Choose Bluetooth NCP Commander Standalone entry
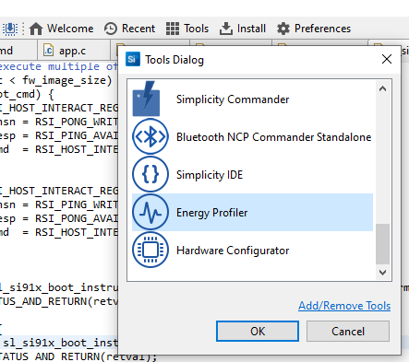Screen dimensions: 409x362 tap(252, 136)
